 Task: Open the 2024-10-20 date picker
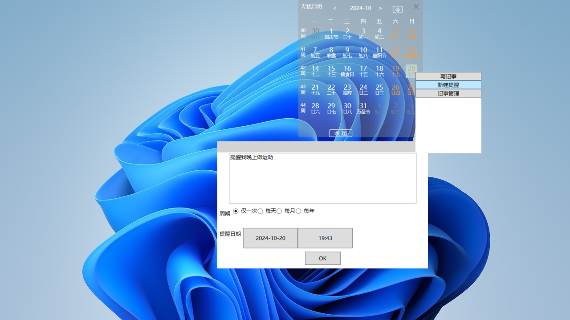coord(270,238)
